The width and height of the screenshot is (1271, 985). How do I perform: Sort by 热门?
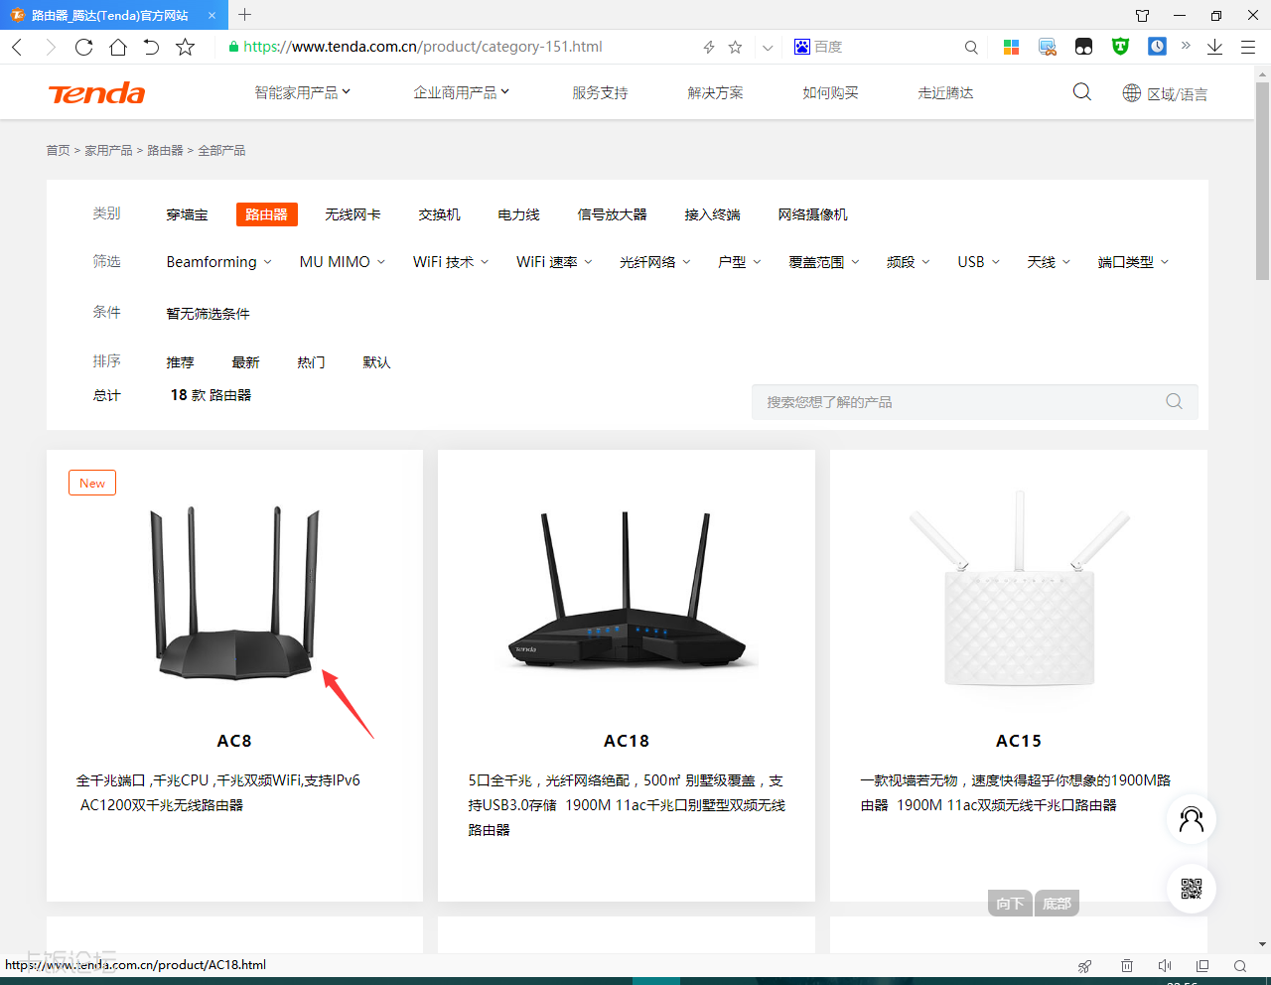point(311,362)
